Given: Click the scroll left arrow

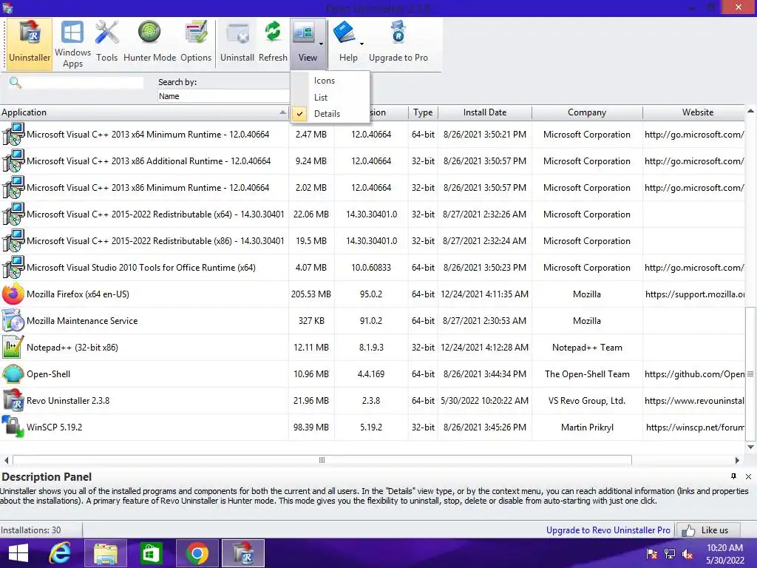Looking at the screenshot, I should click(x=6, y=460).
